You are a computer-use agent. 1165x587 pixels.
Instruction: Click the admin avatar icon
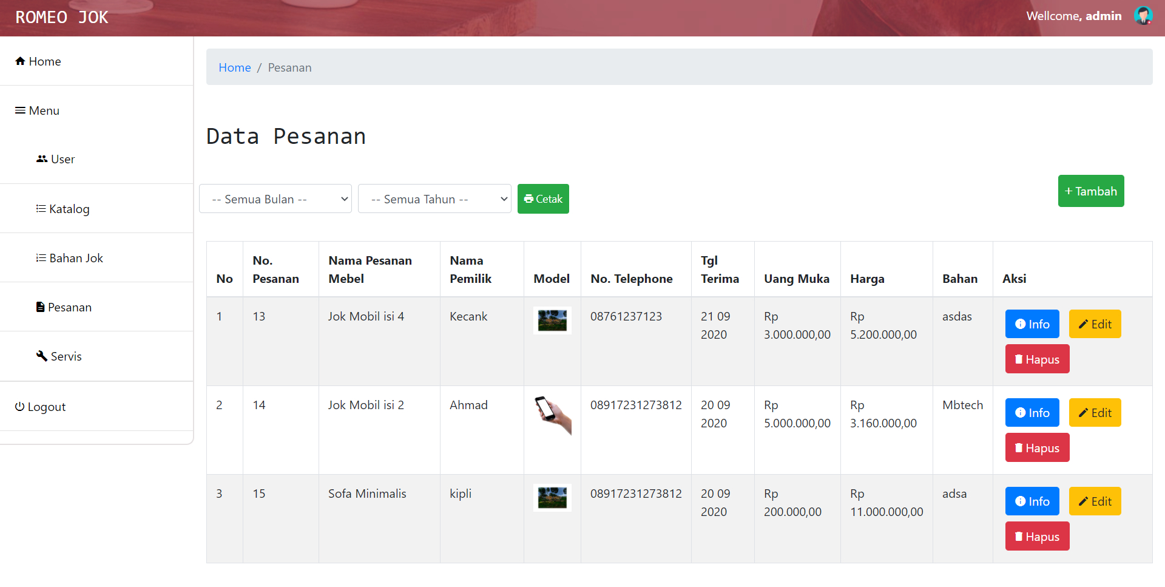[x=1143, y=16]
